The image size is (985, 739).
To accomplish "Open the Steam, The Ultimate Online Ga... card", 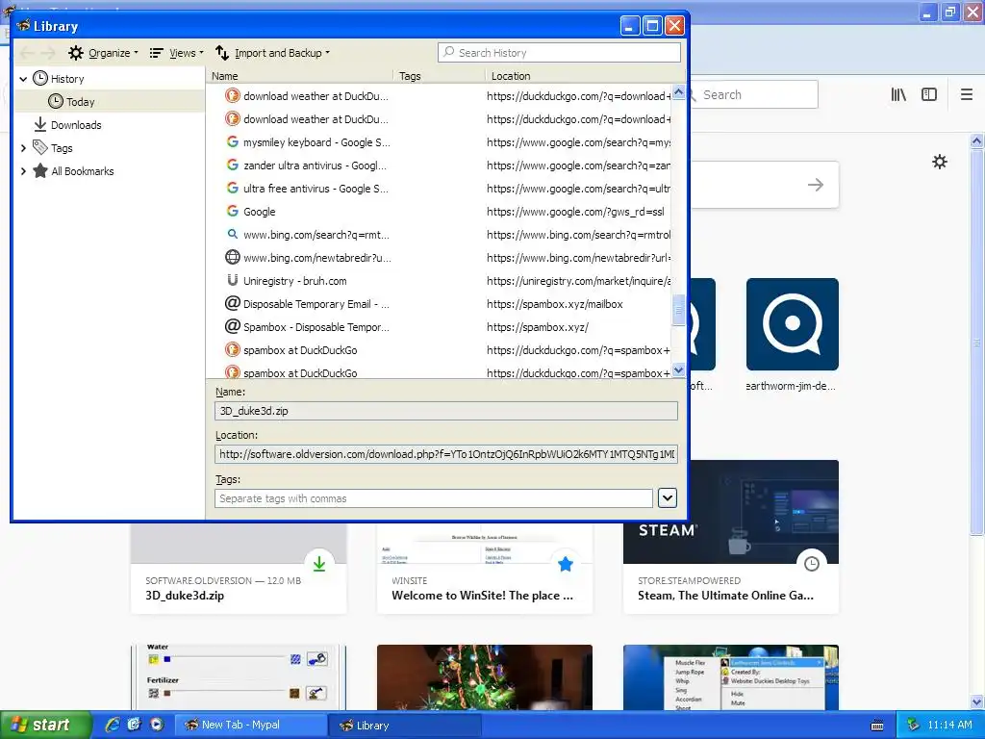I will (x=731, y=537).
